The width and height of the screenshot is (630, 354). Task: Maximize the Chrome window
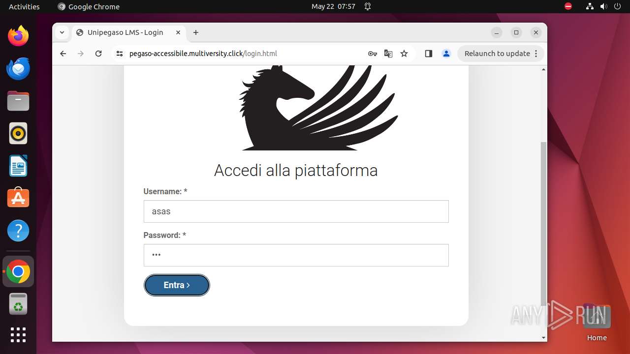[516, 32]
